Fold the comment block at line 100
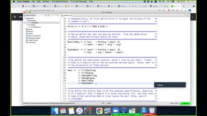The image size is (207, 116). pyautogui.click(x=67, y=57)
